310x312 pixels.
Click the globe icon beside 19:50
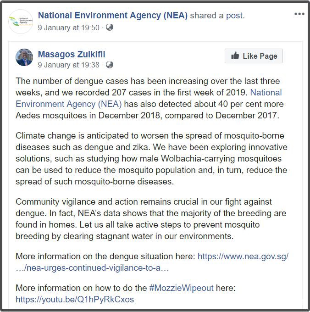click(x=110, y=28)
